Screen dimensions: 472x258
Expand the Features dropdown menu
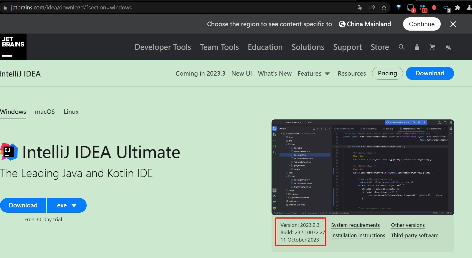313,74
